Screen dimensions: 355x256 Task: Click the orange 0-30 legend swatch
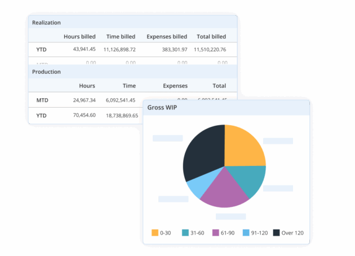[155, 232]
